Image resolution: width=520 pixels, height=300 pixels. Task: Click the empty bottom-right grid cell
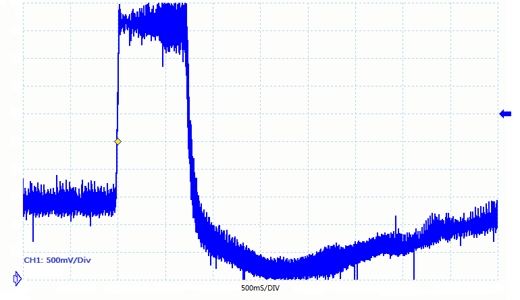[x=473, y=265]
